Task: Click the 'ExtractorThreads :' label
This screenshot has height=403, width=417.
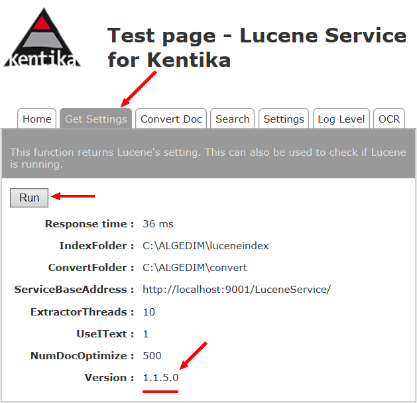Action: tap(82, 312)
